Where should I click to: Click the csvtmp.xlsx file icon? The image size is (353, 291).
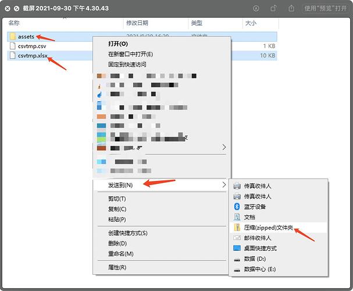pos(13,55)
